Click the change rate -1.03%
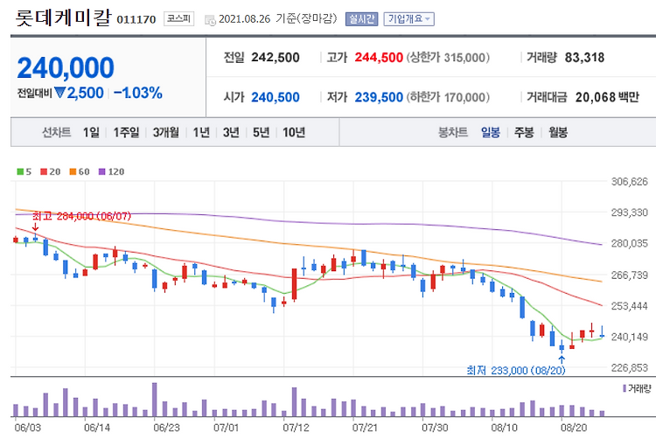656x439 pixels. pyautogui.click(x=138, y=93)
